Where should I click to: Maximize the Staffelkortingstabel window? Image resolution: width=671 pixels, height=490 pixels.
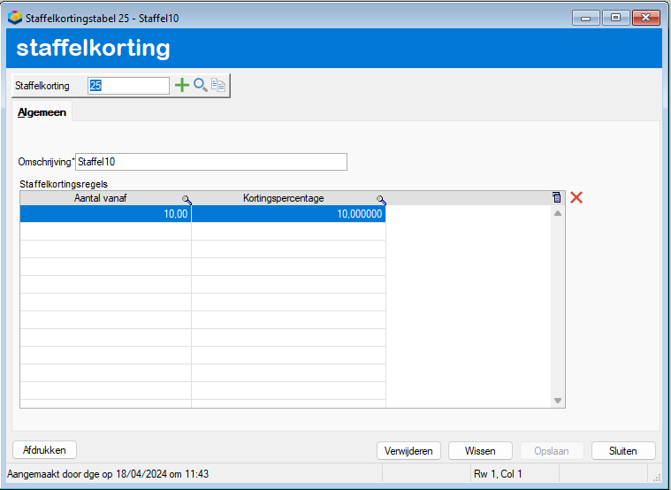(x=615, y=18)
